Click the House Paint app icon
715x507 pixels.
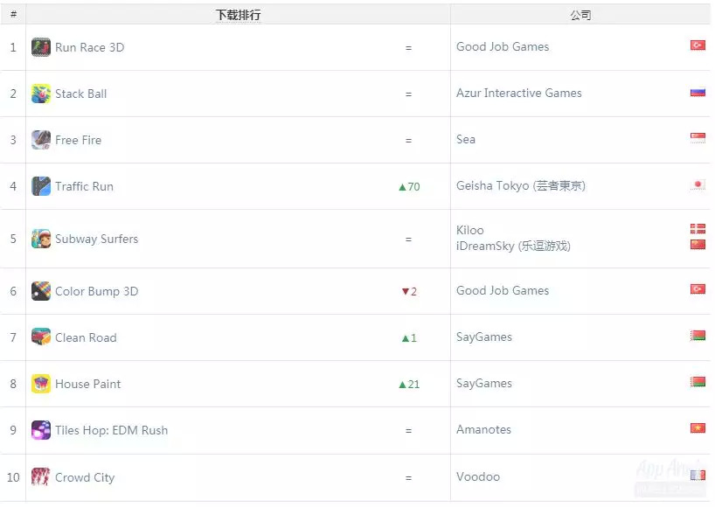click(40, 384)
